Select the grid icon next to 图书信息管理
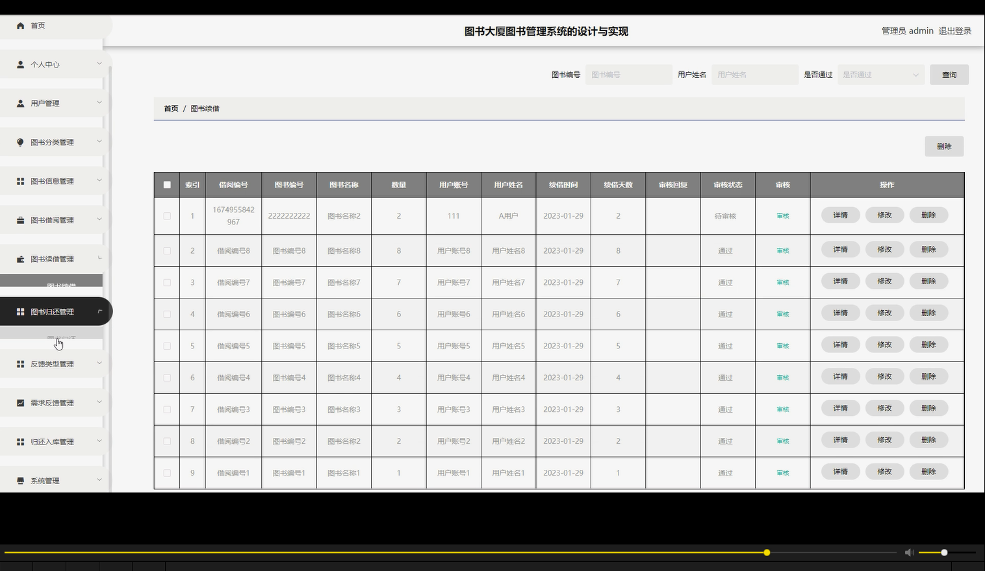The height and width of the screenshot is (571, 985). point(19,180)
